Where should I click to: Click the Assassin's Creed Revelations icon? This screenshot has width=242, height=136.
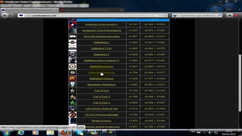(72, 31)
